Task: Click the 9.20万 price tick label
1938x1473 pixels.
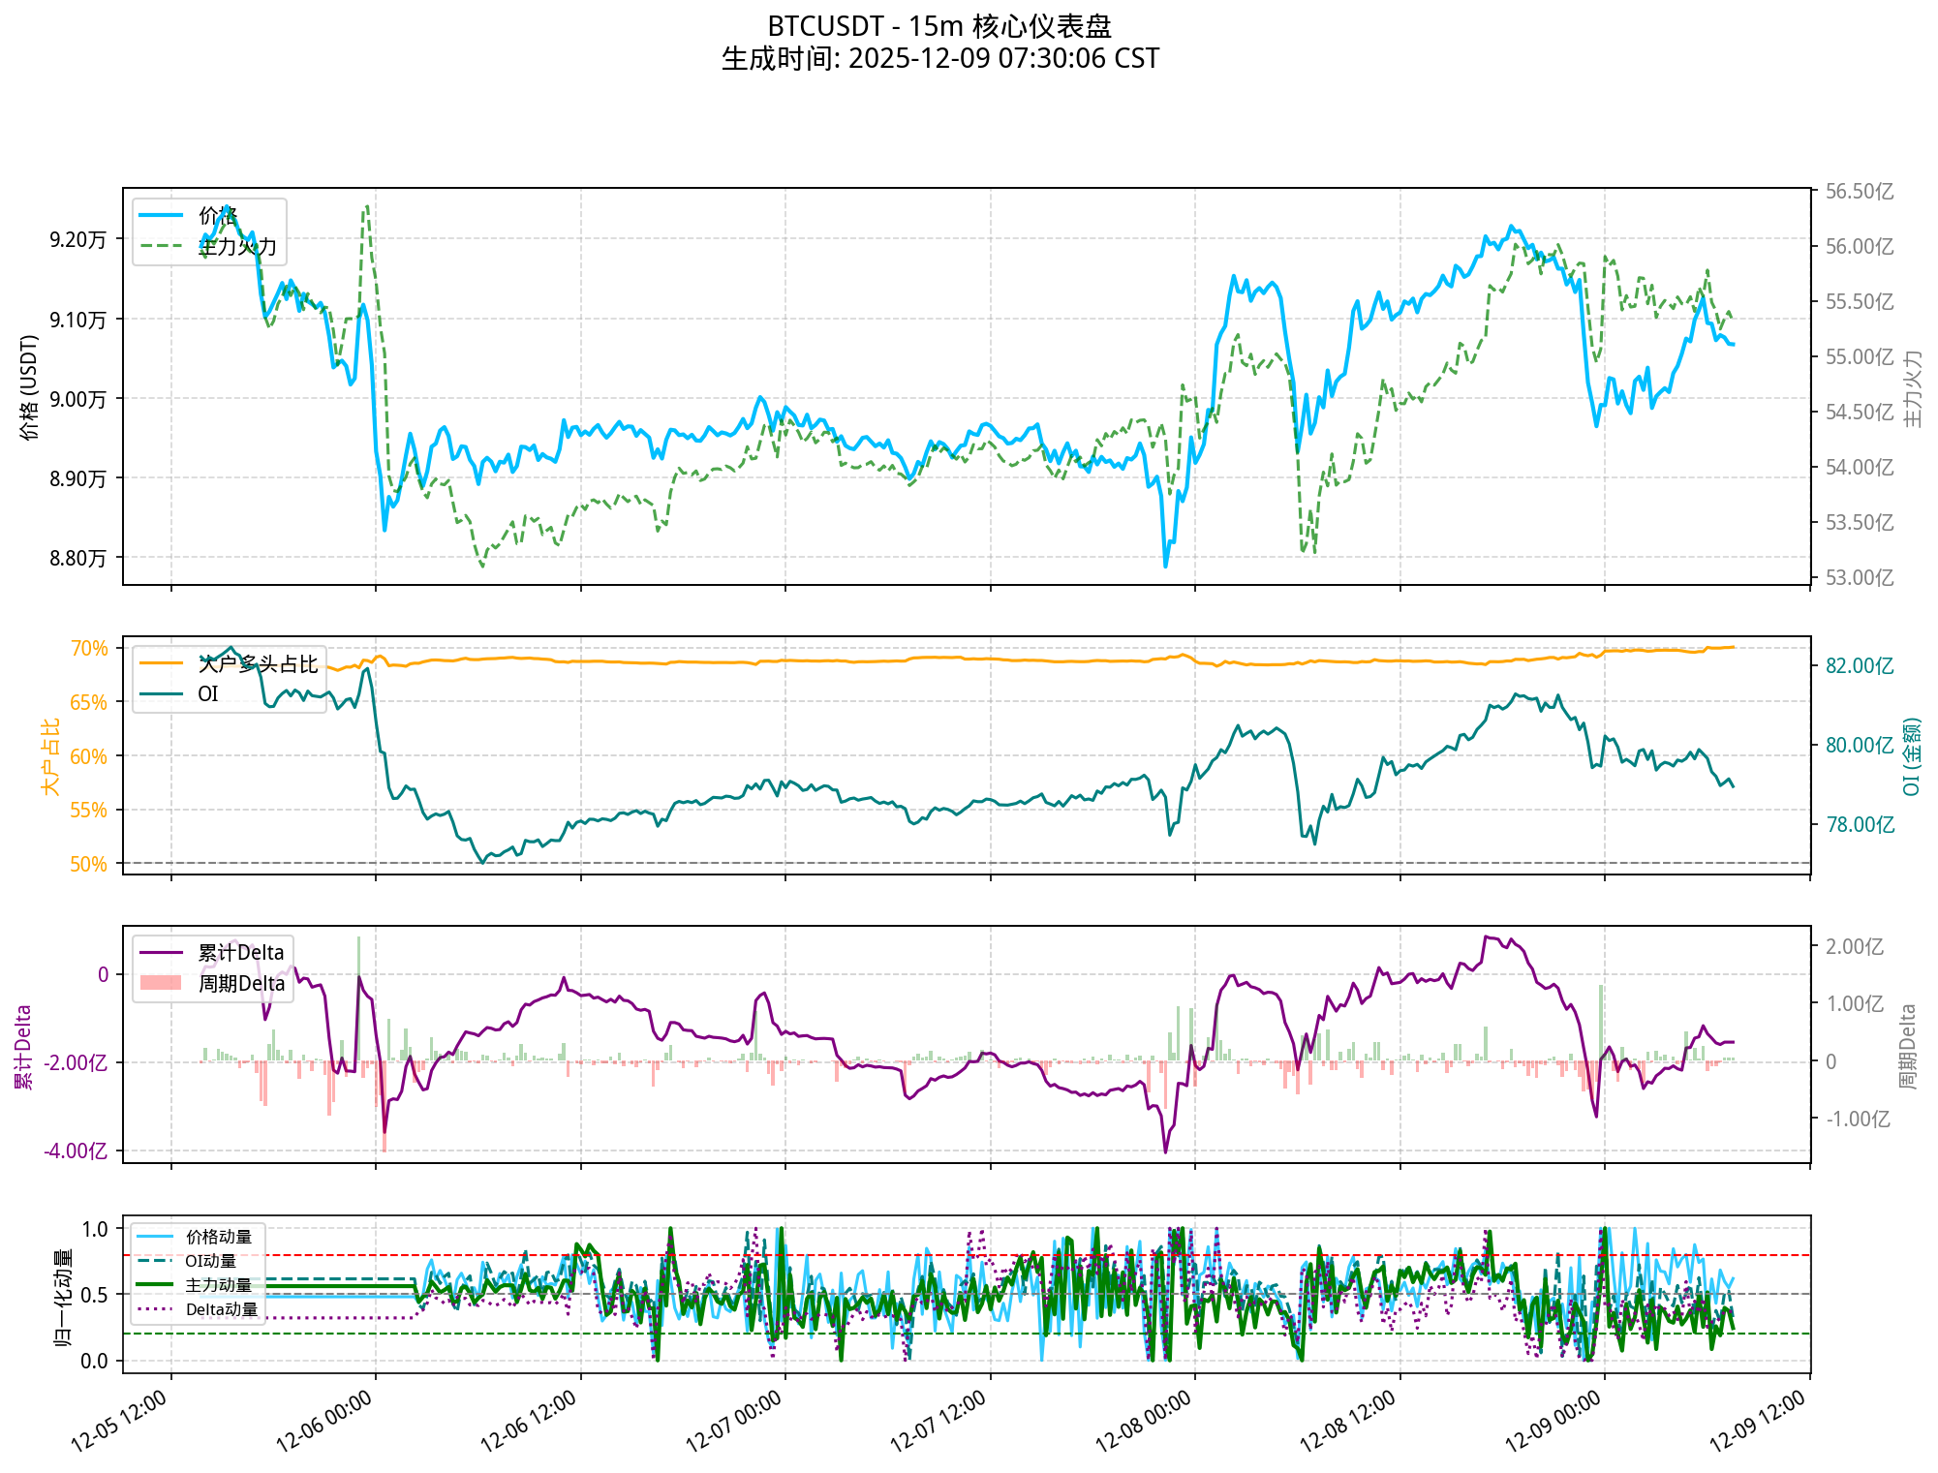Action: pyautogui.click(x=77, y=239)
